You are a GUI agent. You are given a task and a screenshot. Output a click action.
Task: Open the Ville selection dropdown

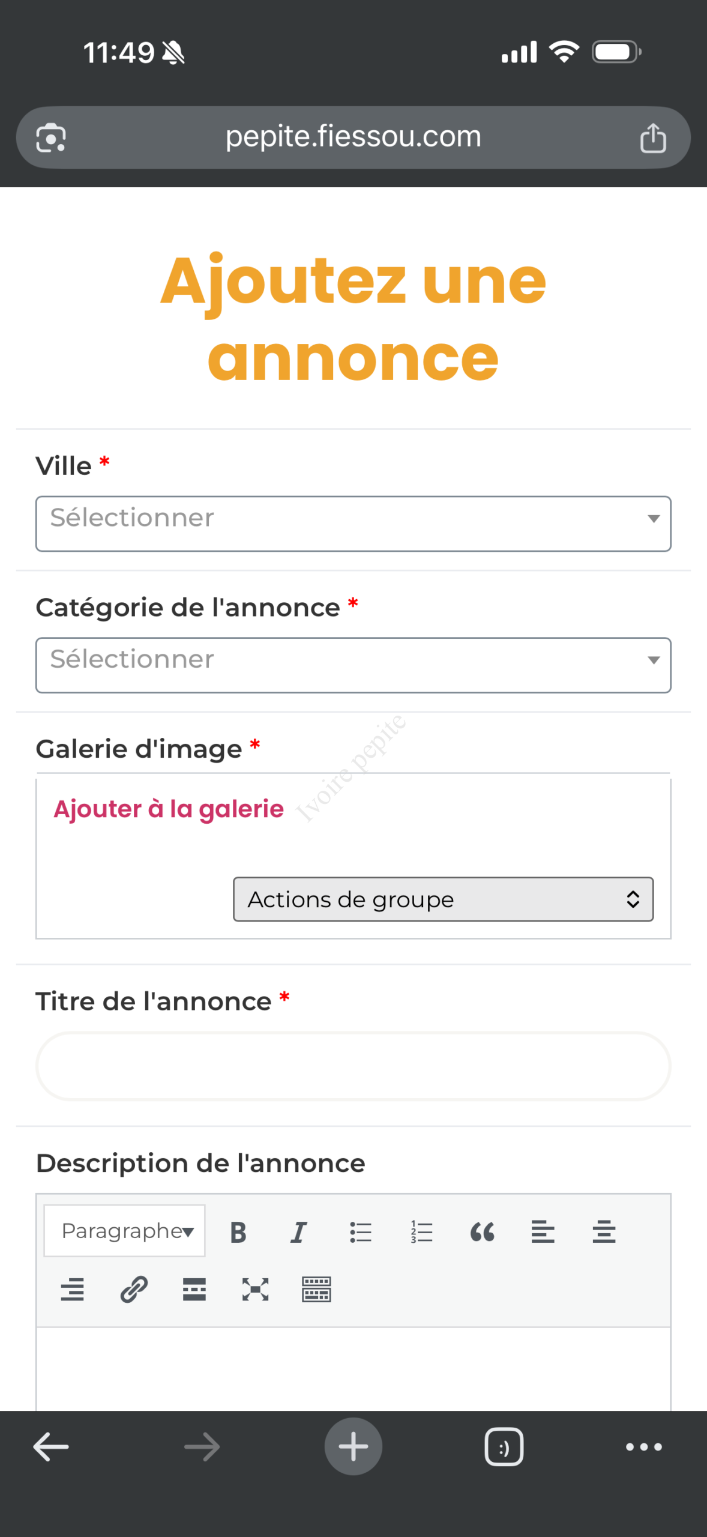tap(353, 524)
